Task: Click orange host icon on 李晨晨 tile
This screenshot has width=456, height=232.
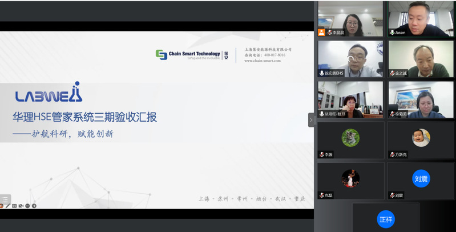Action: (321, 33)
